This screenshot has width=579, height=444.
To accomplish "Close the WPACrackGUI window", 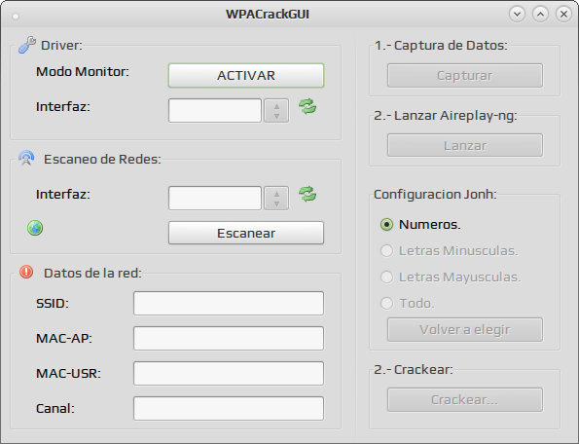I will point(563,14).
